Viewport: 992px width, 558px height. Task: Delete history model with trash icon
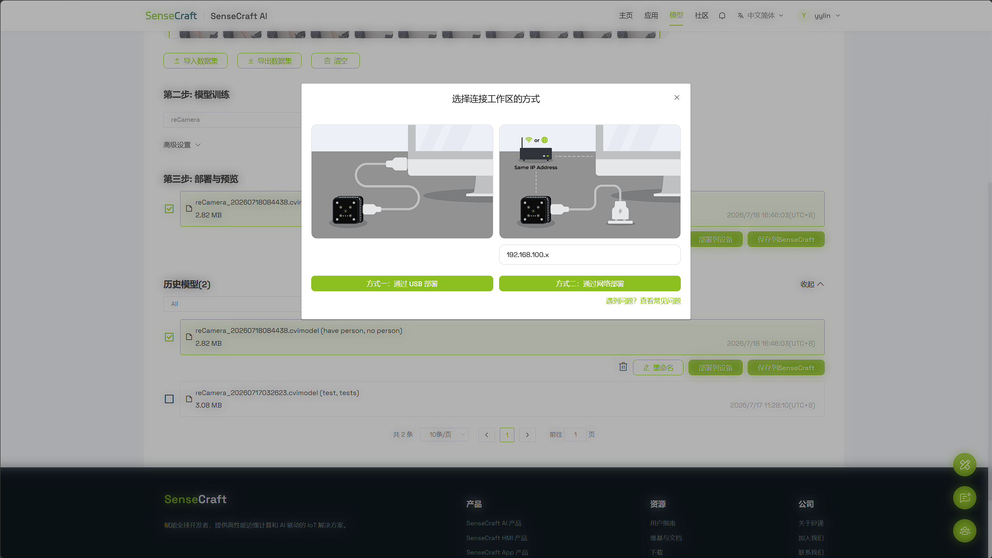623,367
